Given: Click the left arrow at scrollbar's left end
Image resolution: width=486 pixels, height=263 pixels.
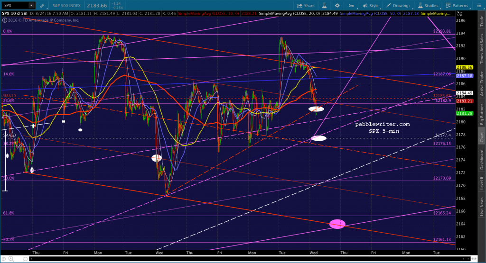Looking at the screenshot, I should pos(31,259).
